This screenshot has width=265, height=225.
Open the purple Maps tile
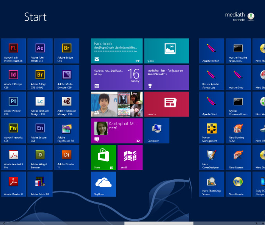point(130,157)
